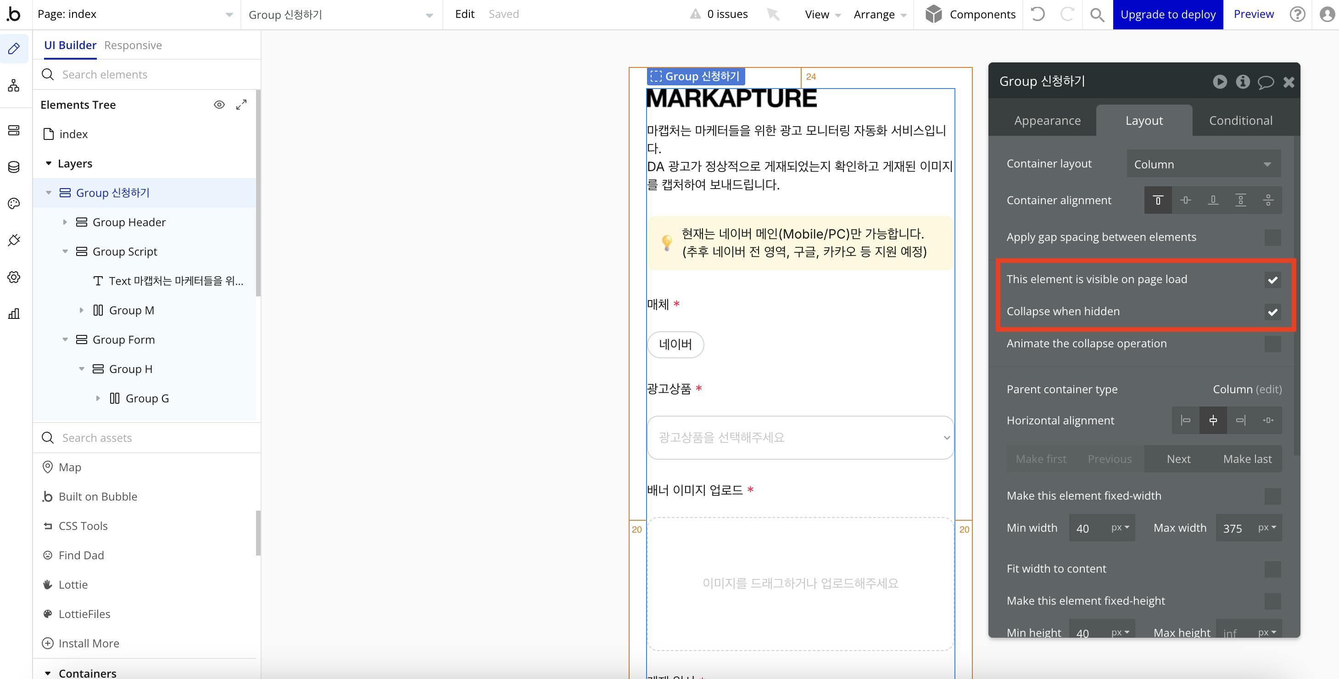Enable Apply gap spacing between elements
1339x679 pixels.
click(1272, 237)
